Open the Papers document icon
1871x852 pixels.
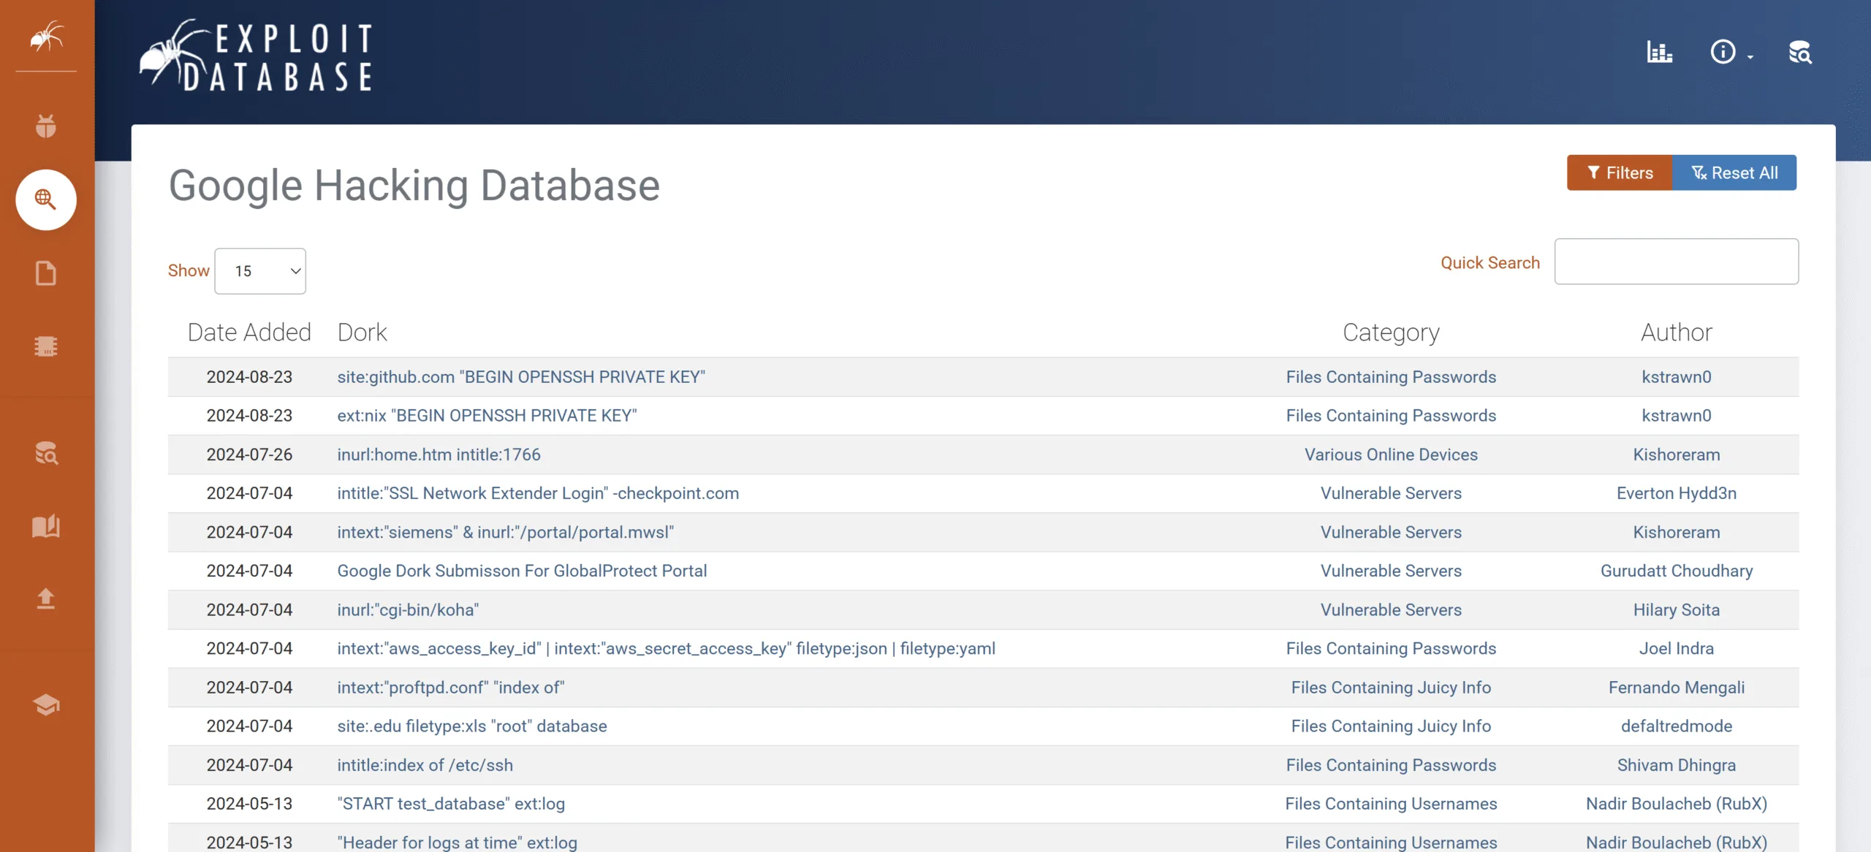46,273
